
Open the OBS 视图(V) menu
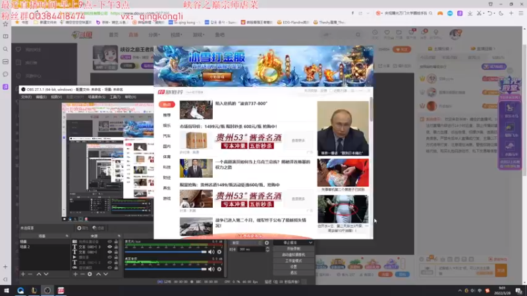(x=56, y=97)
